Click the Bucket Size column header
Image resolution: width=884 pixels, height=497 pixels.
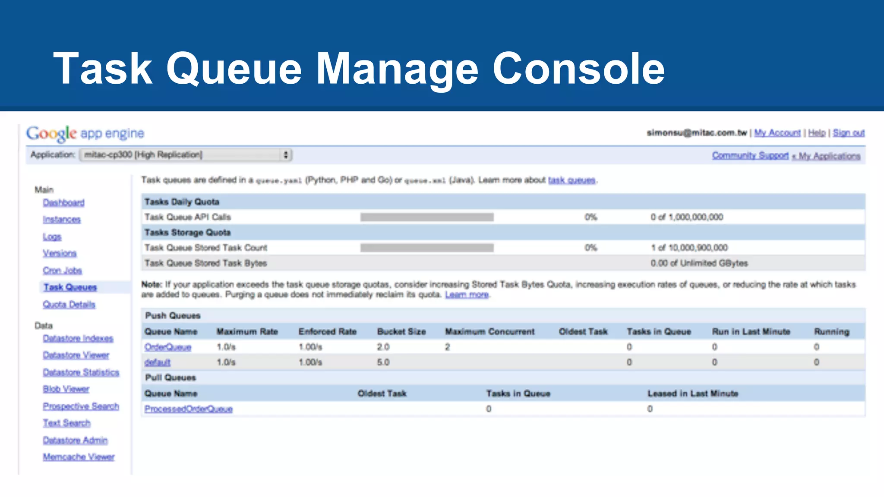(401, 332)
